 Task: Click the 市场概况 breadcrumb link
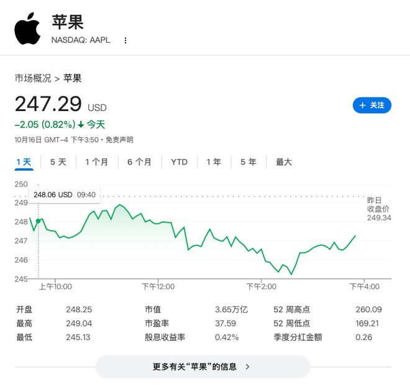coord(33,78)
